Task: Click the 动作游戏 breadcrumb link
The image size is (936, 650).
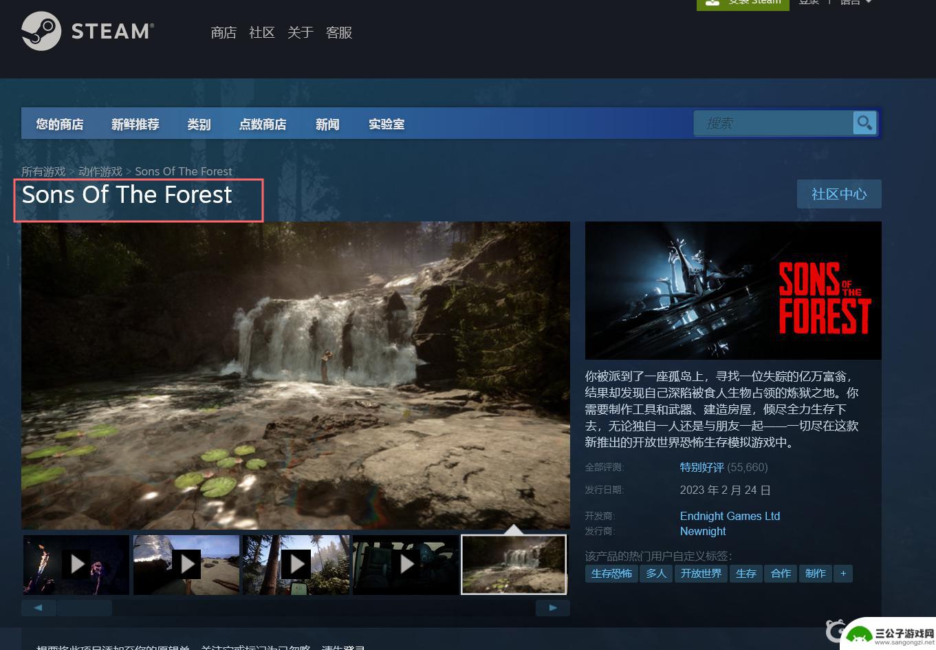Action: pyautogui.click(x=100, y=171)
